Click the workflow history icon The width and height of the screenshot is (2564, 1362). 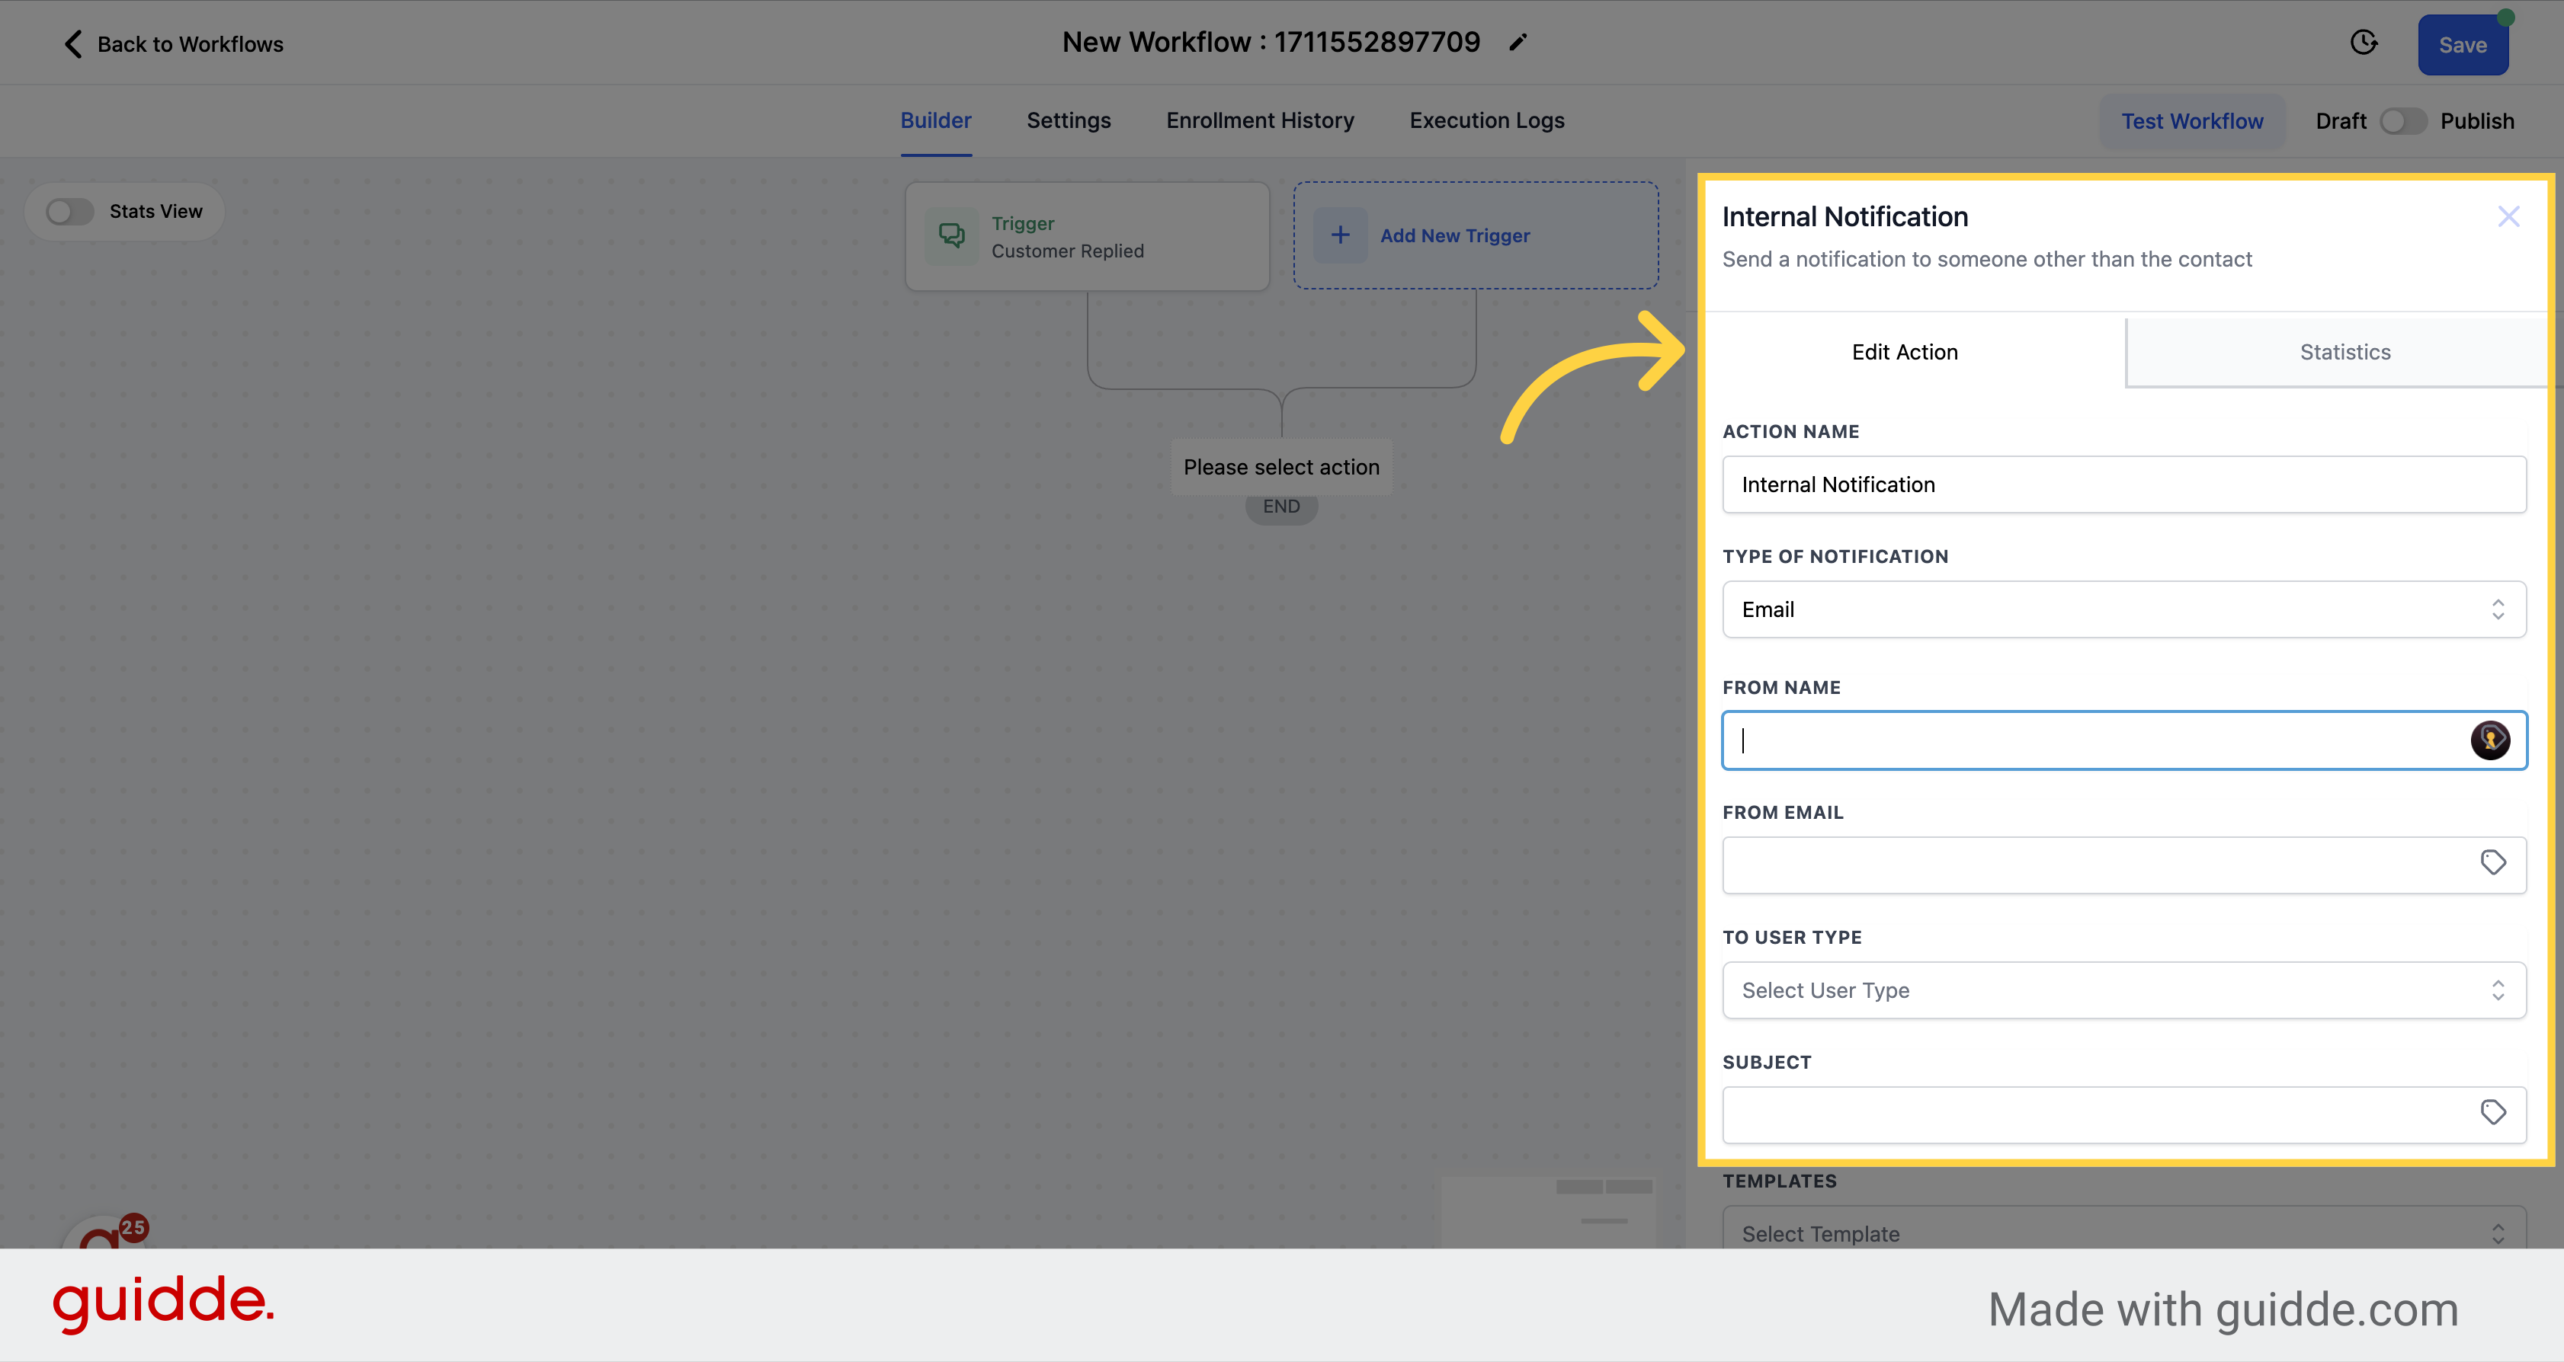(x=2364, y=43)
